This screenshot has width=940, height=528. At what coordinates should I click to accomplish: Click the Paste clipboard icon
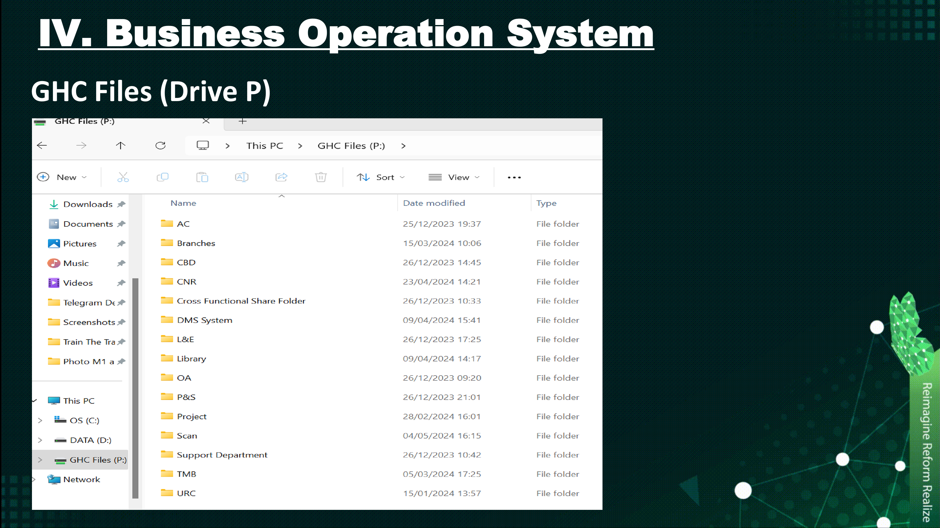[x=202, y=177]
